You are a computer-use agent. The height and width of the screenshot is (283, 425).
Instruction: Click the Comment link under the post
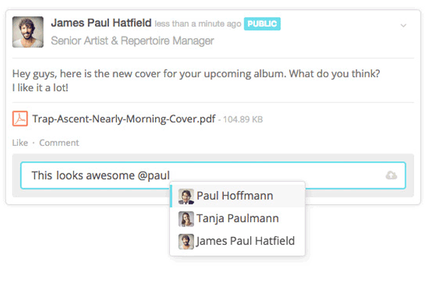coord(59,143)
